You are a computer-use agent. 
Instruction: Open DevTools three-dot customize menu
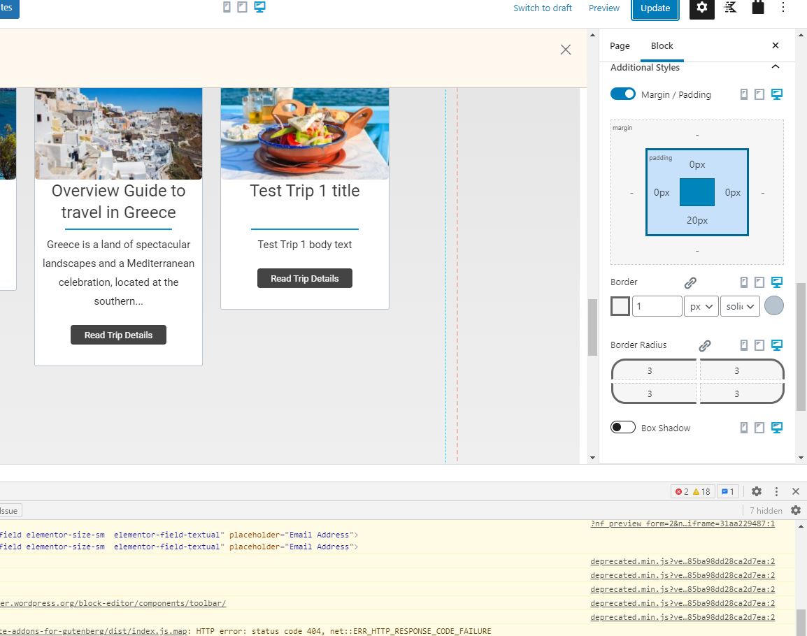click(x=776, y=491)
